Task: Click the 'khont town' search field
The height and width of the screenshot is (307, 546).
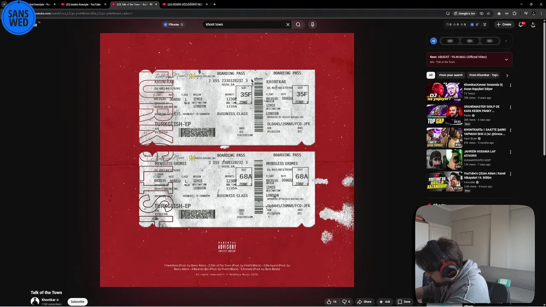Action: click(244, 24)
